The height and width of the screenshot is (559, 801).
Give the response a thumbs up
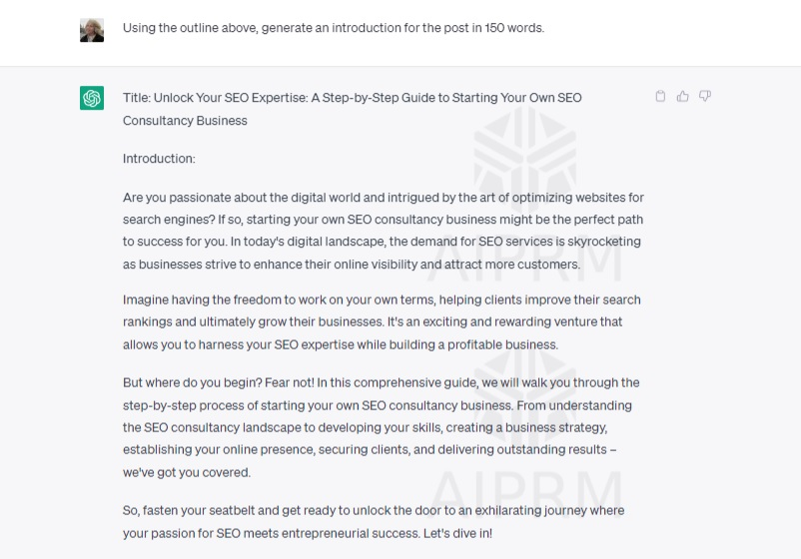point(683,97)
